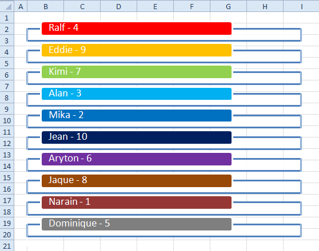
Task: Select the red Ralf - 4 bar
Action: click(137, 29)
